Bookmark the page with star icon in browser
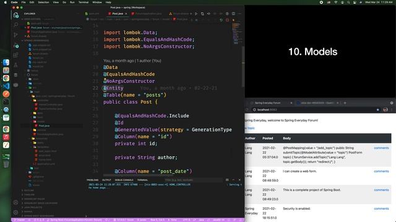The height and width of the screenshot is (222, 396). pyautogui.click(x=378, y=110)
